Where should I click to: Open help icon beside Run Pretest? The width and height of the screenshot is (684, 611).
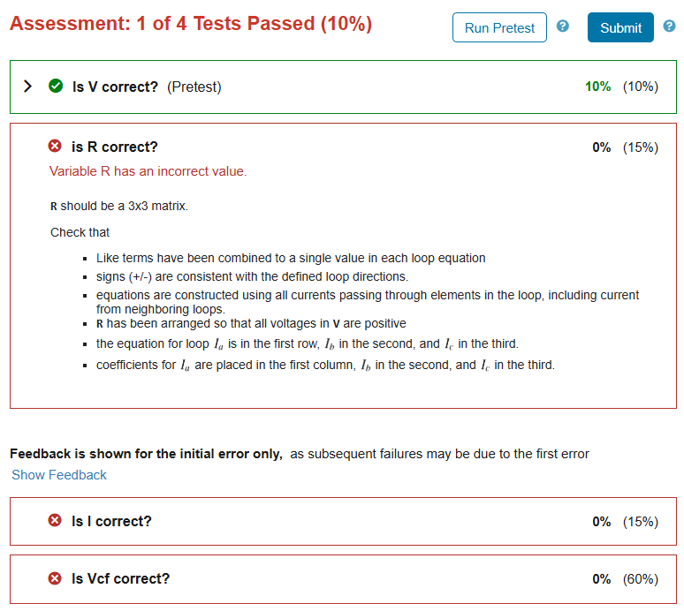tap(563, 26)
